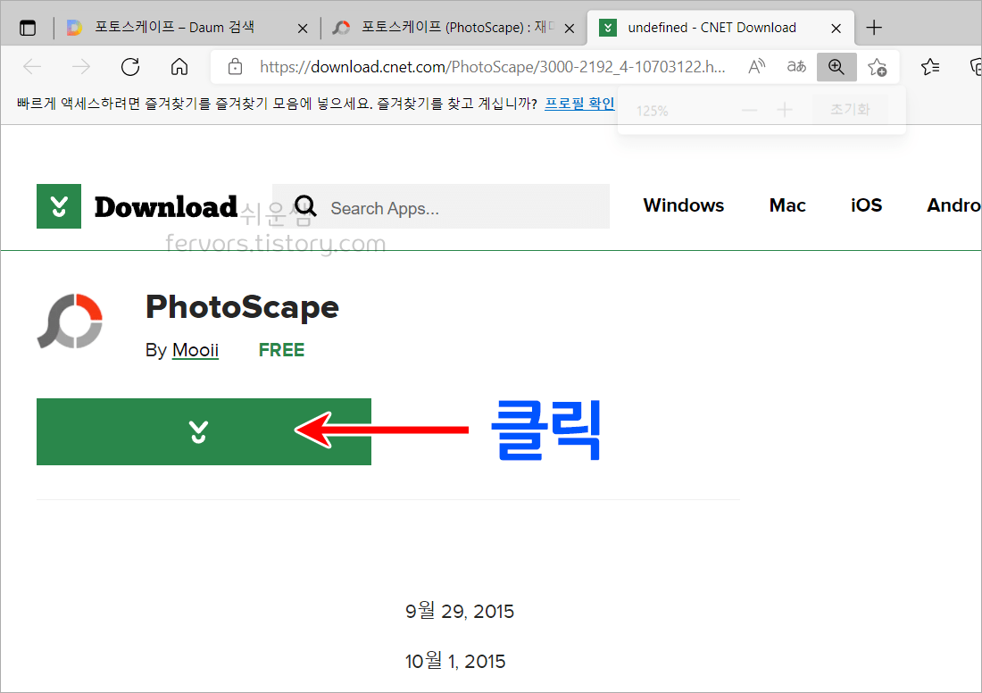This screenshot has width=982, height=693.
Task: Open a new tab with plus icon
Action: click(874, 28)
